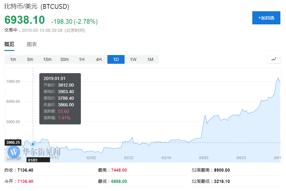
Task: Switch to weekly 1W view
Action: coord(133,59)
